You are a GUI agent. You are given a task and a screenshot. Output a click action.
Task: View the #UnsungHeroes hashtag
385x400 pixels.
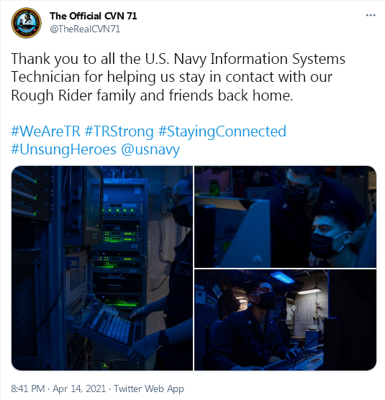pyautogui.click(x=63, y=149)
